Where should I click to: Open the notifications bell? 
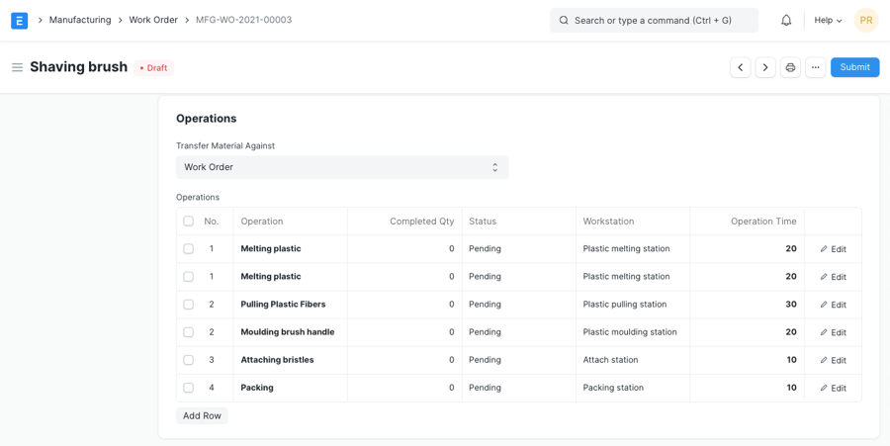(x=786, y=20)
